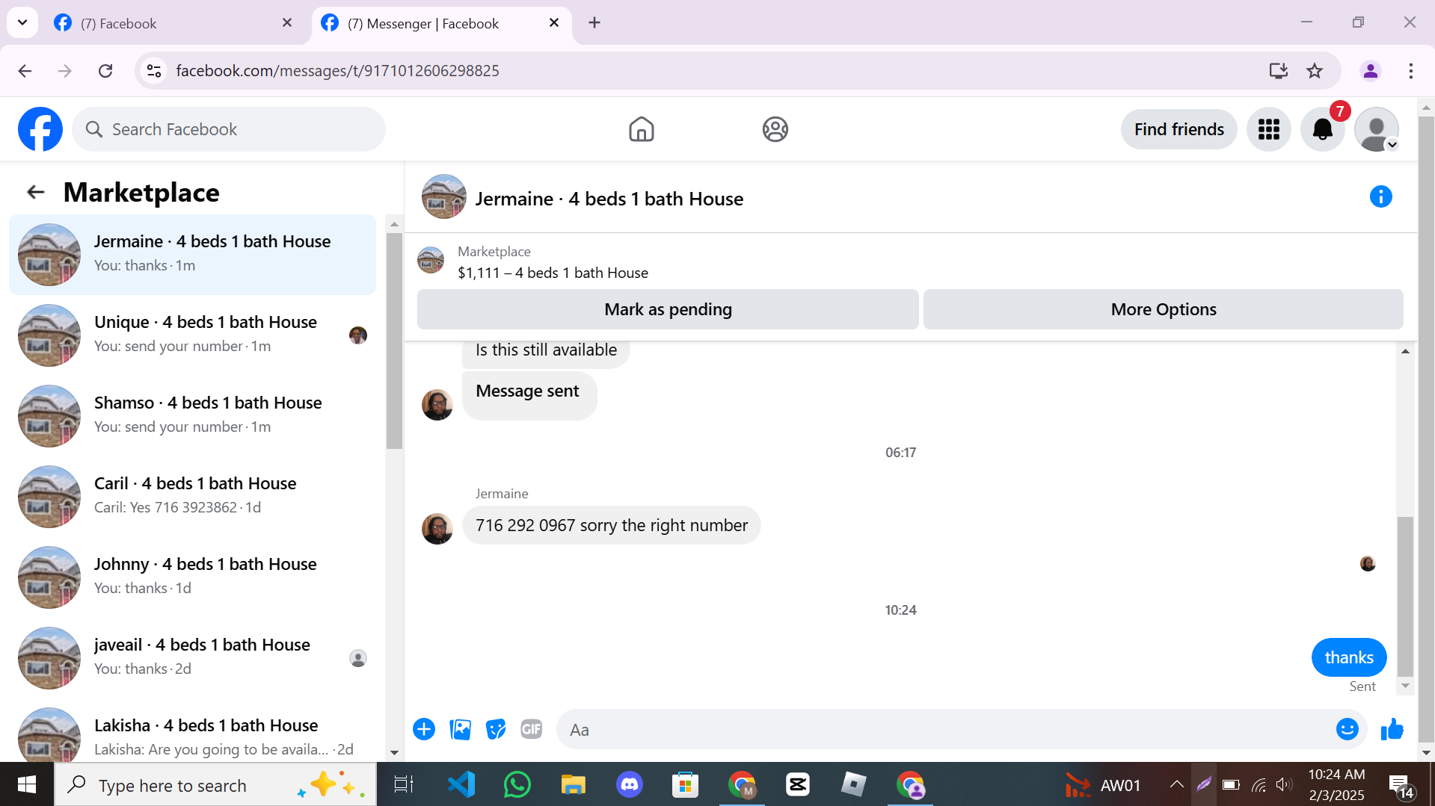Click the Windows taskbar search box
Screen dimensions: 1435x806
(x=215, y=785)
